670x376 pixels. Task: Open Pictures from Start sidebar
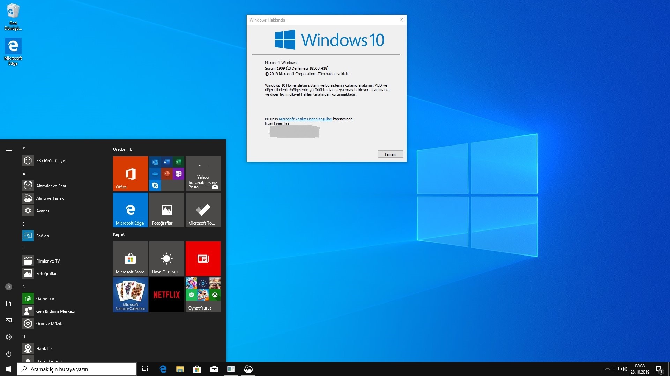[9, 320]
